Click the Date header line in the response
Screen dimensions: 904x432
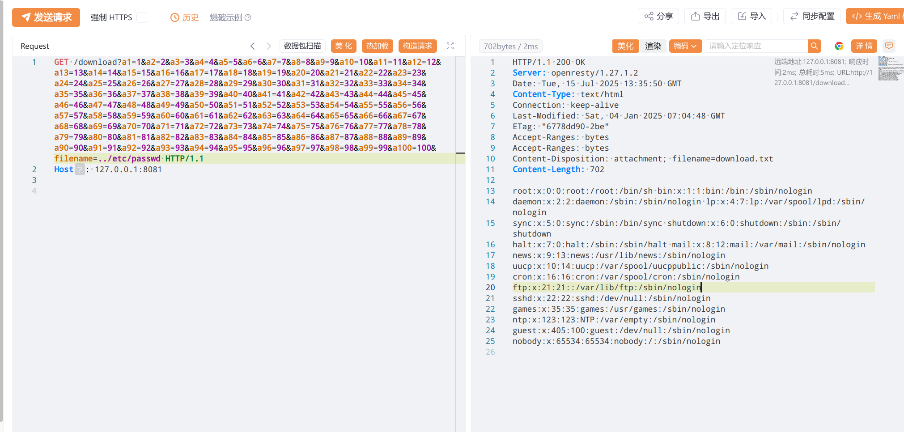click(x=597, y=84)
